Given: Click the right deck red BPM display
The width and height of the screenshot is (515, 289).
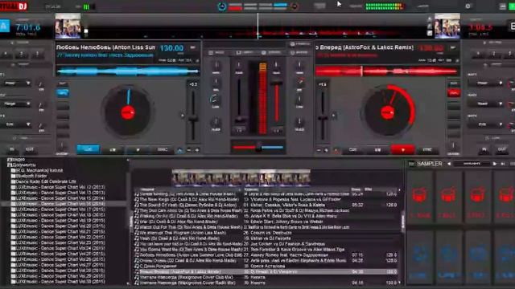Looking at the screenshot, I should coord(431,48).
